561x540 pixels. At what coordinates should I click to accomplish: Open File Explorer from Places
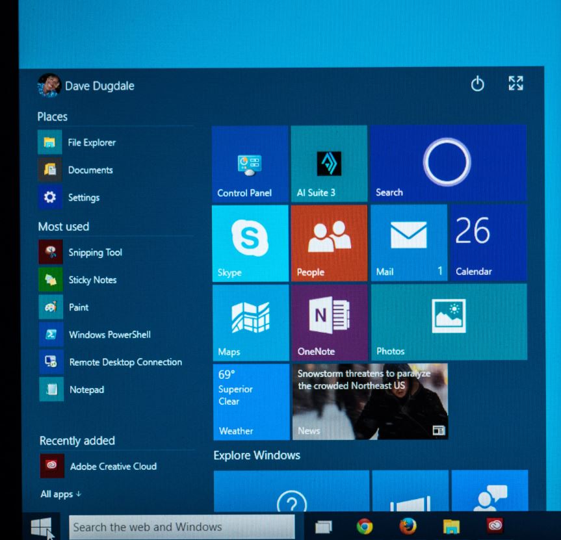tap(116, 142)
